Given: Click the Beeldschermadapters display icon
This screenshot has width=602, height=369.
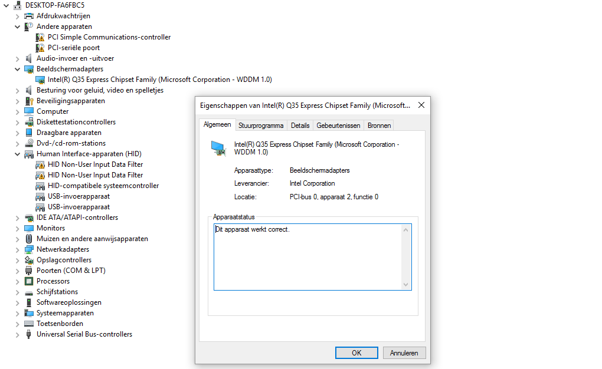Looking at the screenshot, I should pyautogui.click(x=29, y=69).
